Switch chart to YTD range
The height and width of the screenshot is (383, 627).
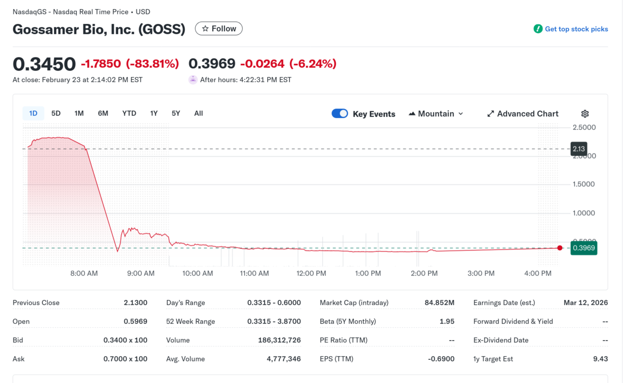129,113
